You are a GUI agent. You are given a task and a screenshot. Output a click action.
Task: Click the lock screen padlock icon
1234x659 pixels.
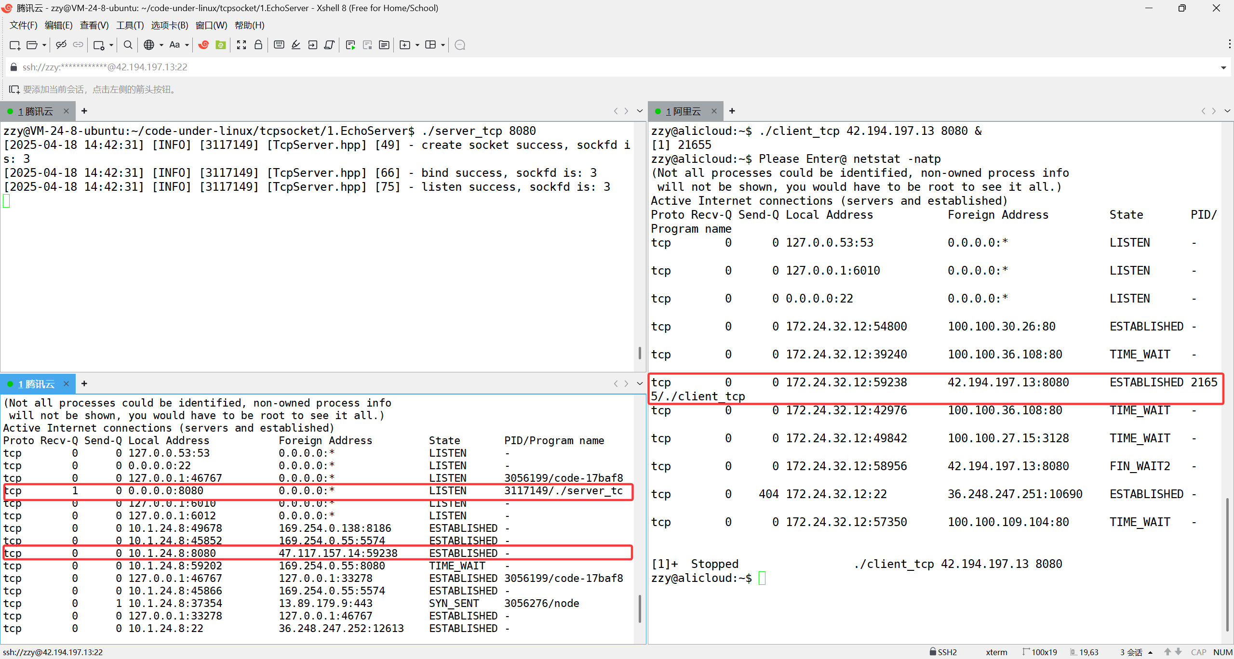pyautogui.click(x=258, y=45)
